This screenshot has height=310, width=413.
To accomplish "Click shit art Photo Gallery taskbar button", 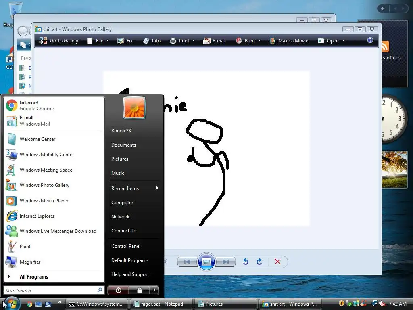I will tap(290, 304).
